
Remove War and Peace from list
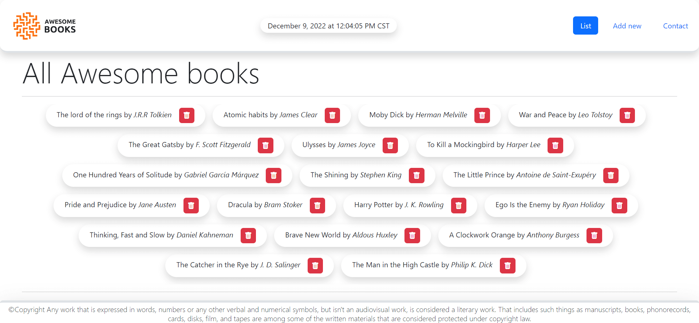tap(627, 115)
